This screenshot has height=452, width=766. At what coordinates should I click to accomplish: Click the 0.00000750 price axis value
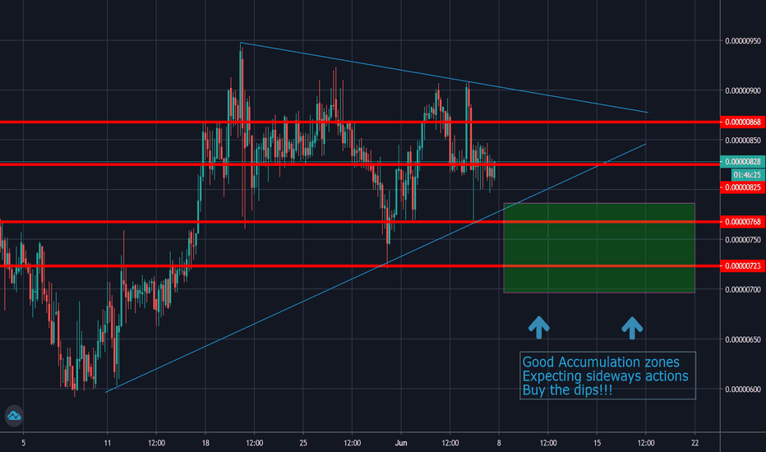click(x=742, y=240)
